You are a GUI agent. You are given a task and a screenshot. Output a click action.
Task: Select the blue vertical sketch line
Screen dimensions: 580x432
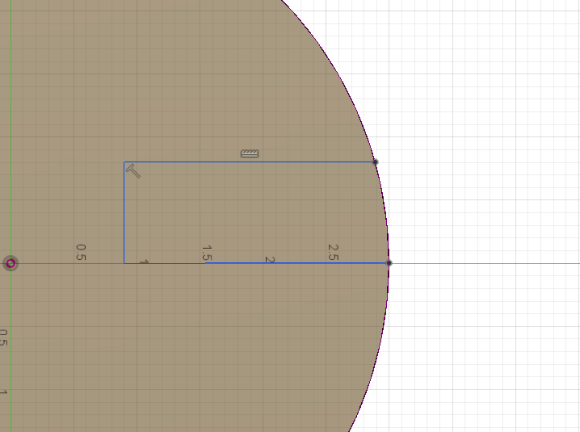tap(124, 212)
